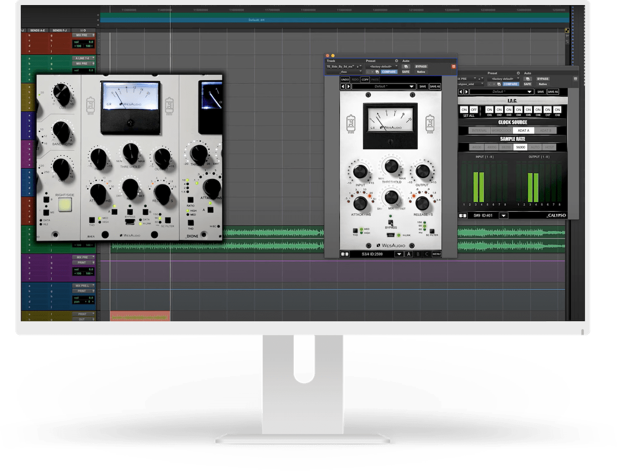This screenshot has height=471, width=617.
Task: Toggle THD switch in Rhea plugin window
Action: [355, 231]
